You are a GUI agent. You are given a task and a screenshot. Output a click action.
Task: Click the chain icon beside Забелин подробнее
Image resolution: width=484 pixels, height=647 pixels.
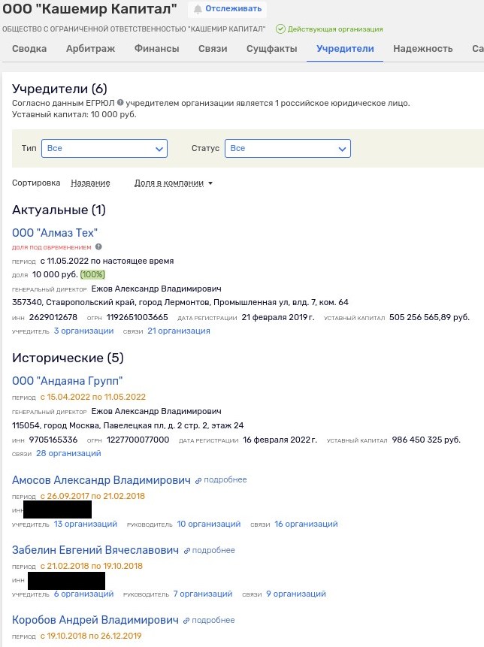click(x=187, y=551)
